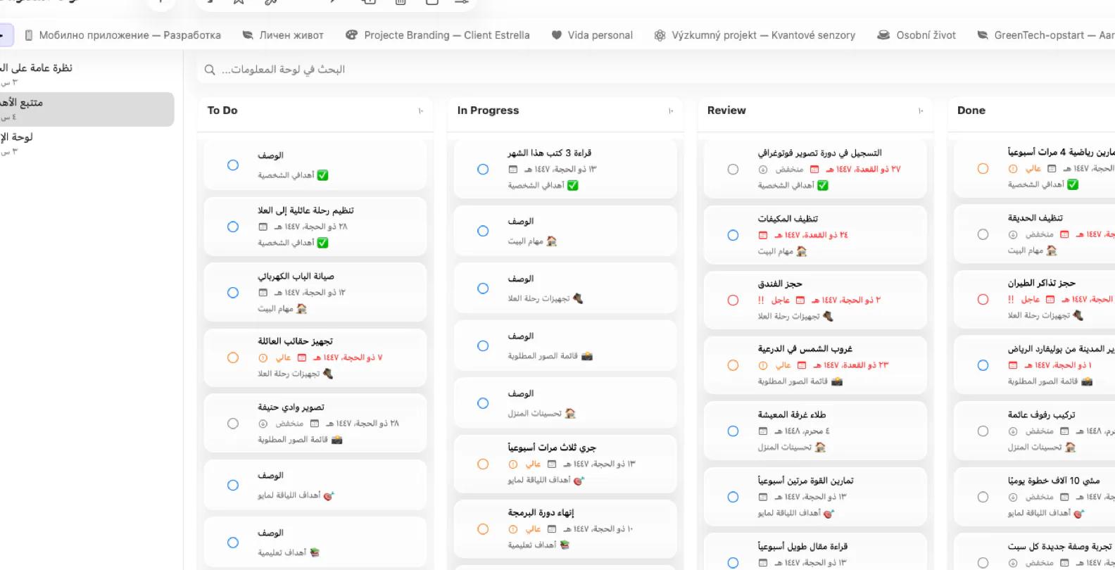The height and width of the screenshot is (570, 1115).
Task: Click the Done column header
Action: pyautogui.click(x=971, y=110)
